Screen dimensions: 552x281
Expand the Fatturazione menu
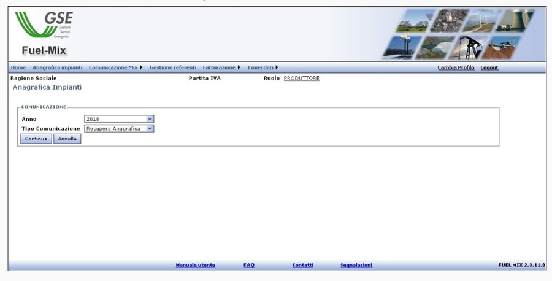221,67
